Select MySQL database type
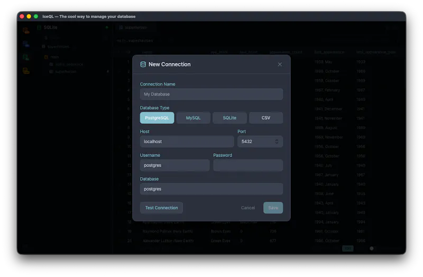Screen dimensions: 423x277 (x=193, y=118)
